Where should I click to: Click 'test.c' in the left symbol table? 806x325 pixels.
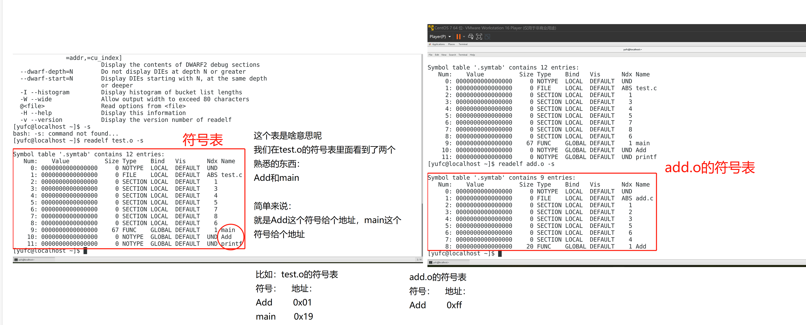(x=232, y=175)
